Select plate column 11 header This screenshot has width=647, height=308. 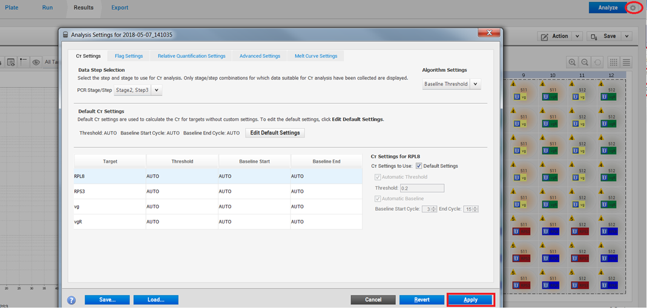pyautogui.click(x=582, y=75)
